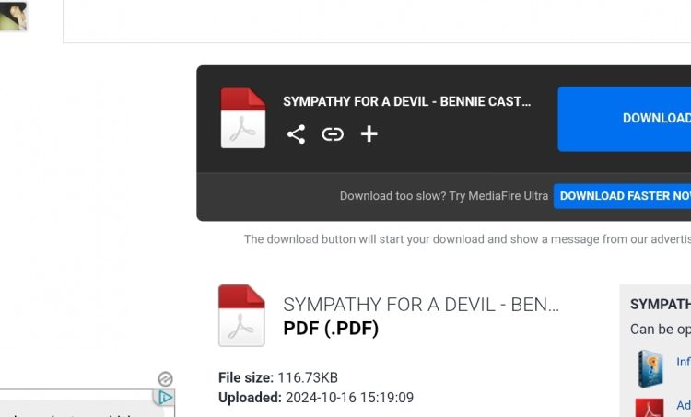This screenshot has height=417, width=691.
Task: Click the red Adobe icon in sidebar
Action: point(650,406)
